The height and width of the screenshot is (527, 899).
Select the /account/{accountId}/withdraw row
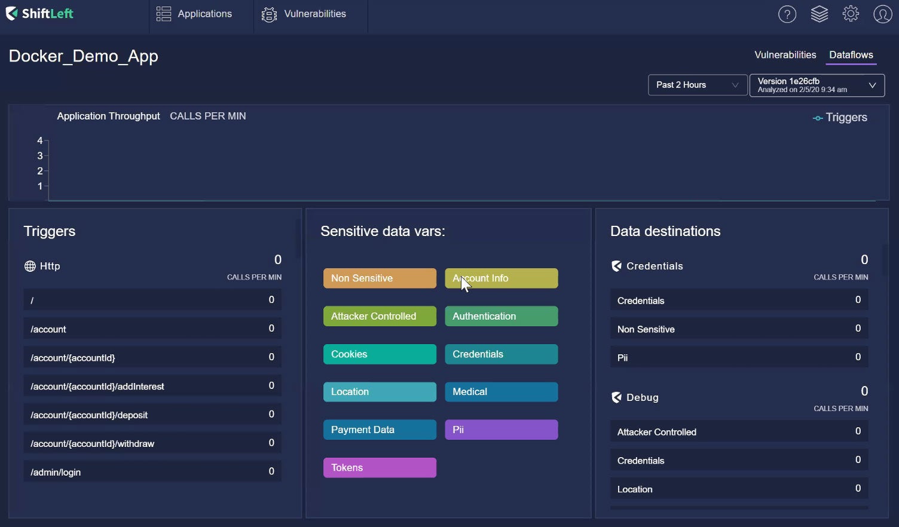pyautogui.click(x=152, y=443)
